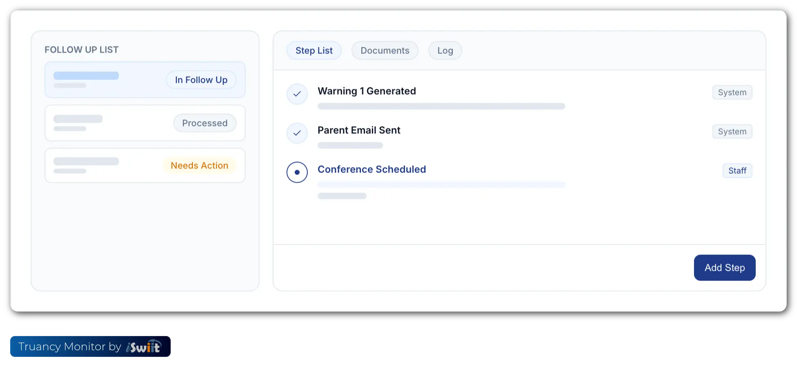Select the System badge on Parent Email Sent

pyautogui.click(x=732, y=131)
